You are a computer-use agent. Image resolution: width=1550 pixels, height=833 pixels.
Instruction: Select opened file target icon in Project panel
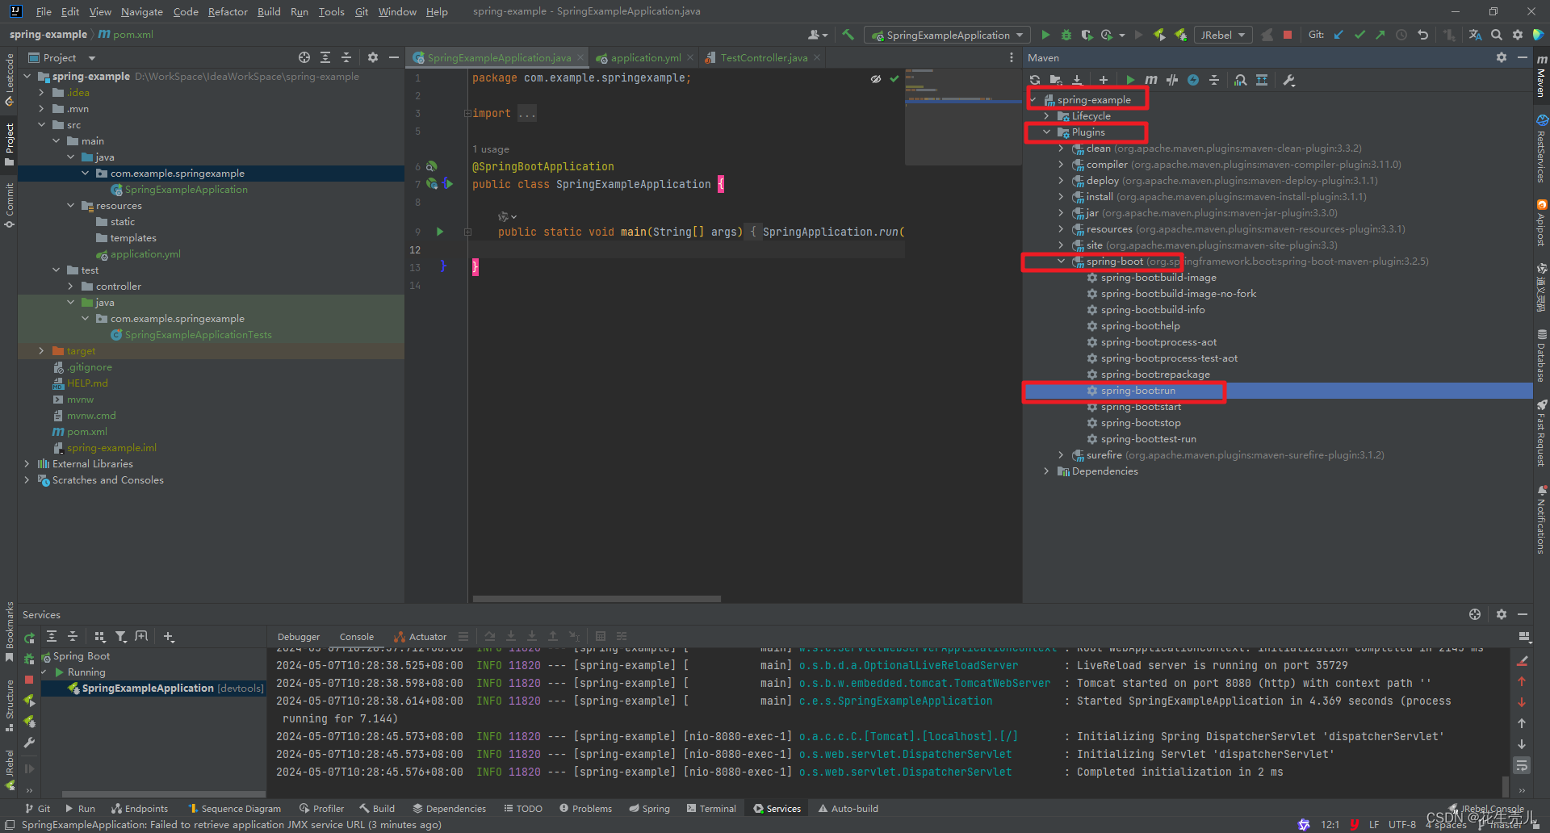click(304, 57)
